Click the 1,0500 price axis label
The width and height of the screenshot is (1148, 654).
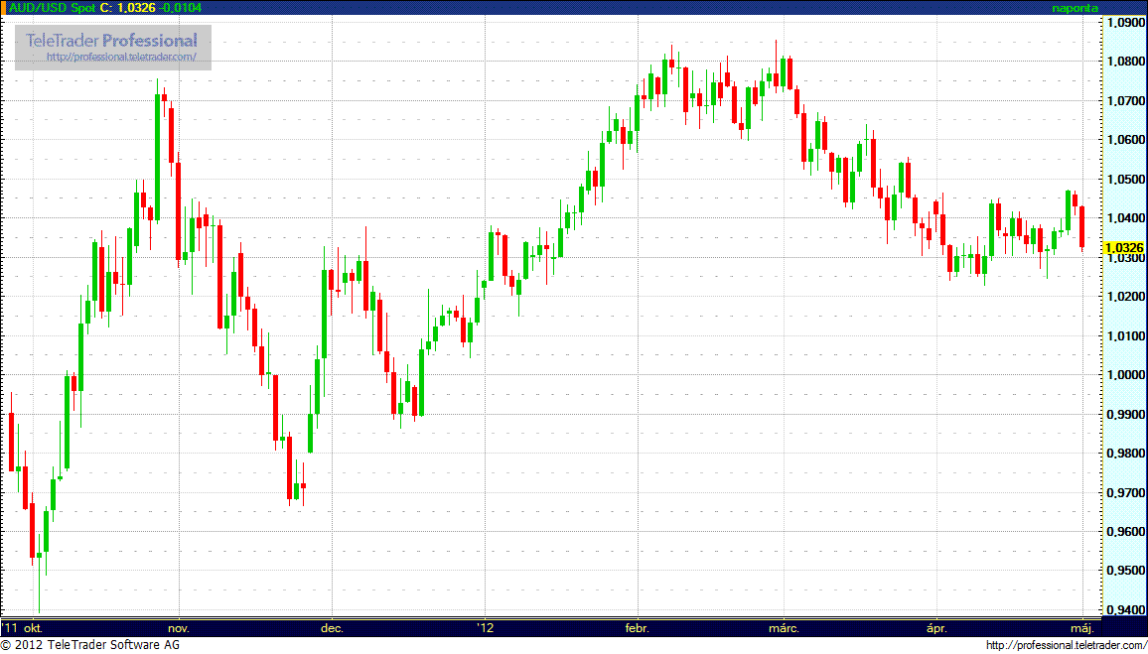[1125, 180]
